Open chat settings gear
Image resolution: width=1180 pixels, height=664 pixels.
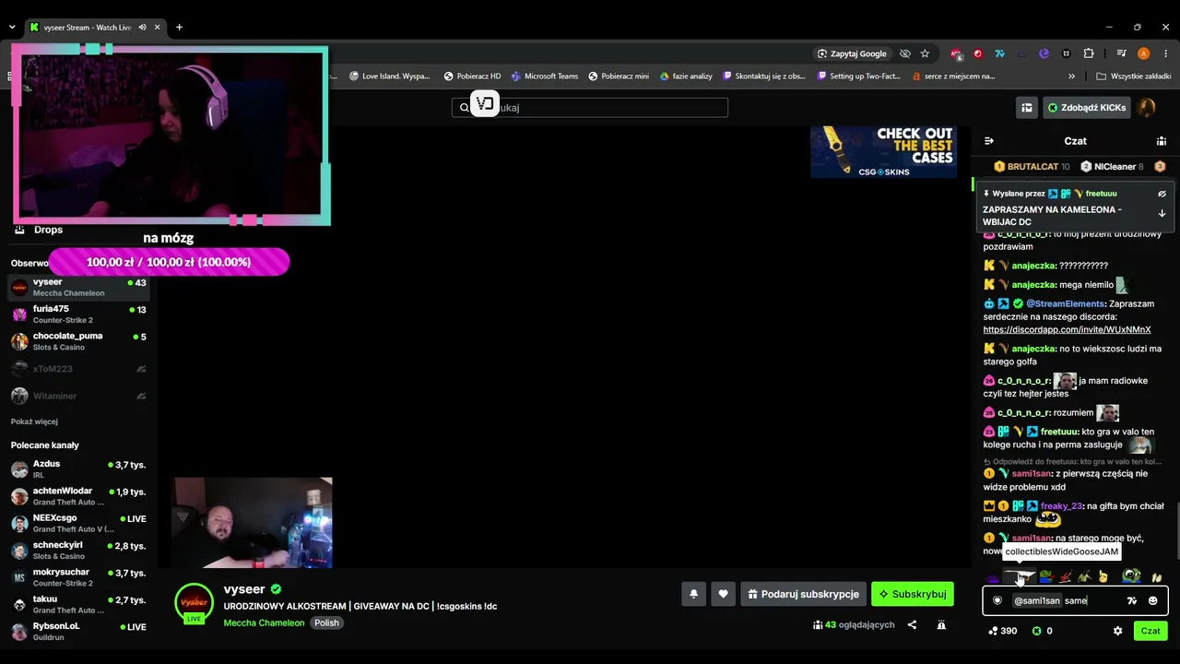tap(1117, 631)
